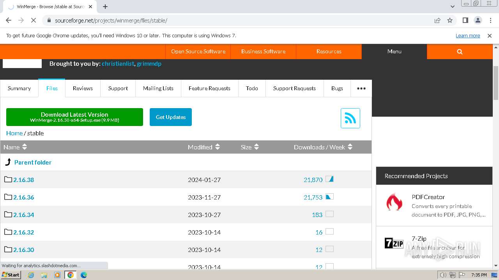Open the Chrome three-dot menu

point(490,20)
